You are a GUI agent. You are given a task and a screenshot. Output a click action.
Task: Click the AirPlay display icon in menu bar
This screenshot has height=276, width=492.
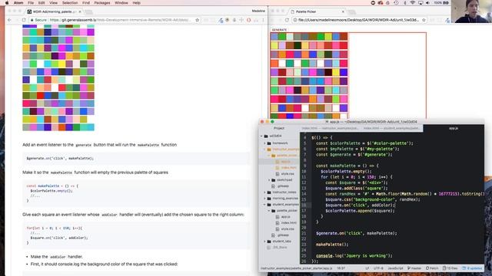click(x=421, y=3)
